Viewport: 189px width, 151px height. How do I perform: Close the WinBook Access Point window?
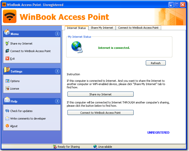click(x=183, y=5)
